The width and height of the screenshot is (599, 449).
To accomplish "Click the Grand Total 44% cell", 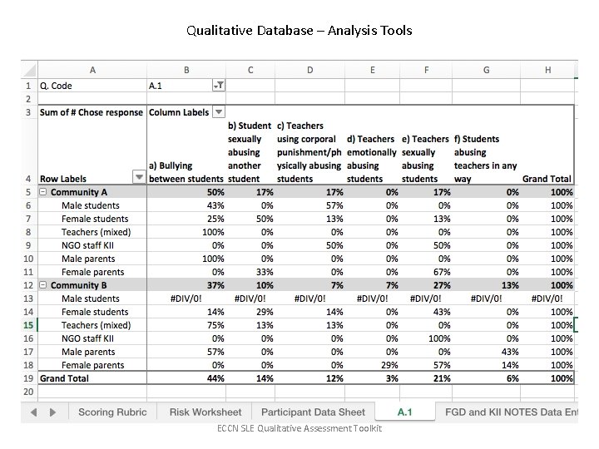I will [x=186, y=378].
